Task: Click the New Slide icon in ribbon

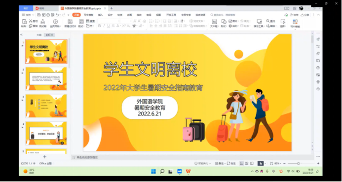Action: (70, 22)
